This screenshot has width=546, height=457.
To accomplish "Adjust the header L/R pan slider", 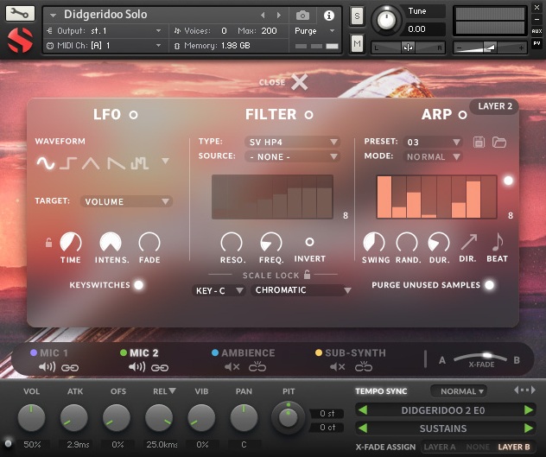I will click(x=408, y=48).
